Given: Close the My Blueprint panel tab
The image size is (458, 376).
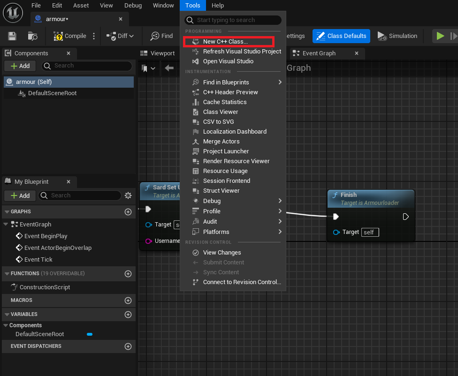Looking at the screenshot, I should 69,182.
